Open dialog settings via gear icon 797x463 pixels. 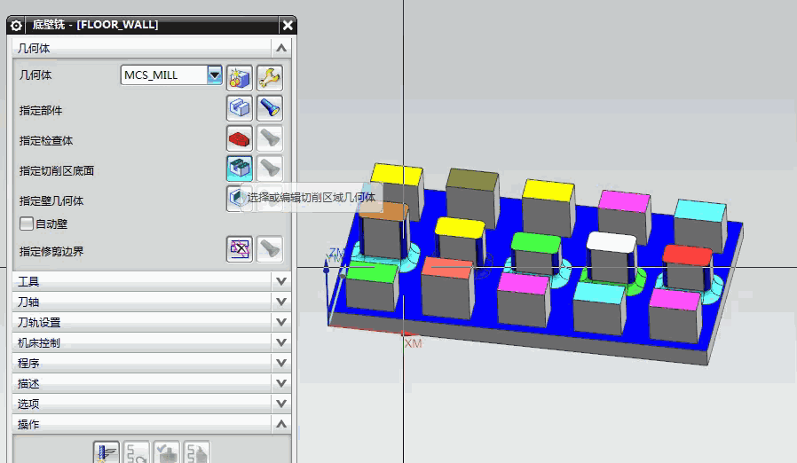(x=16, y=25)
